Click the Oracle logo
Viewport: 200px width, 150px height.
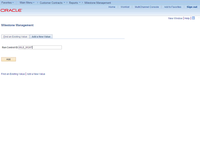click(11, 10)
